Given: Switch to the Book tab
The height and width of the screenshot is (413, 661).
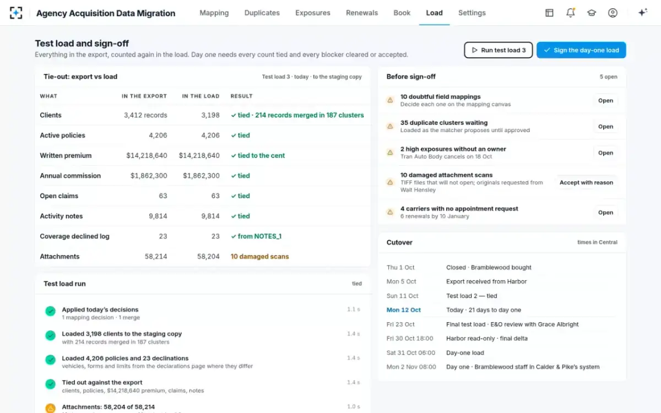Looking at the screenshot, I should point(402,13).
